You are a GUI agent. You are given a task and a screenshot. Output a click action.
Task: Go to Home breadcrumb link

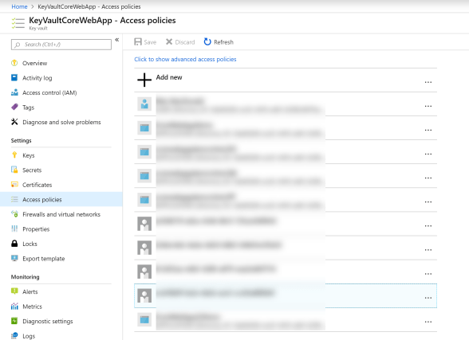(19, 6)
